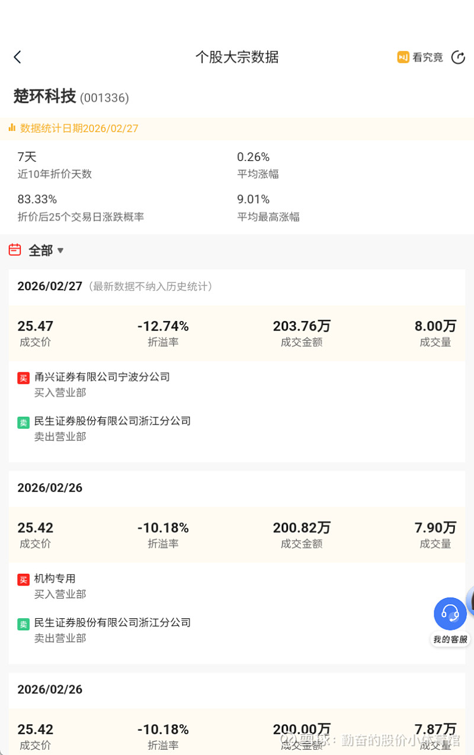The height and width of the screenshot is (755, 474).
Task: Open seller 民生证券股份有限公司浙江分公司 under 2026/02/27
Action: [113, 421]
